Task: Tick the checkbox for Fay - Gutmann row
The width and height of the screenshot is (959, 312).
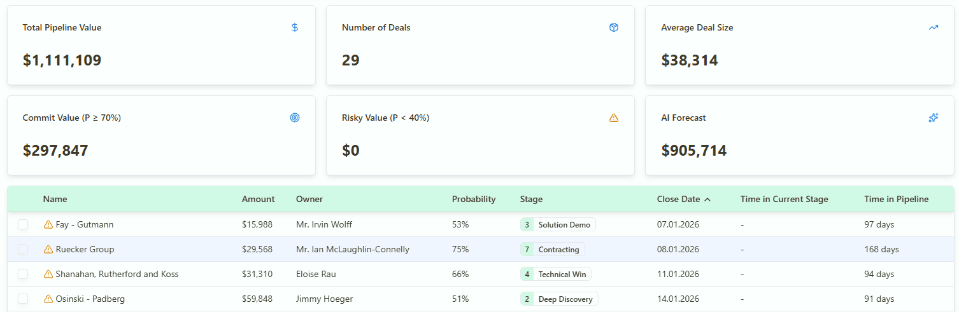Action: click(23, 224)
